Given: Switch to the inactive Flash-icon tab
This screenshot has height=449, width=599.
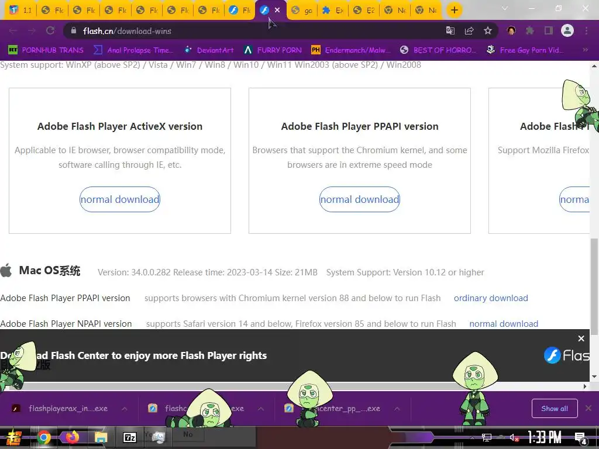Looking at the screenshot, I should 240,11.
